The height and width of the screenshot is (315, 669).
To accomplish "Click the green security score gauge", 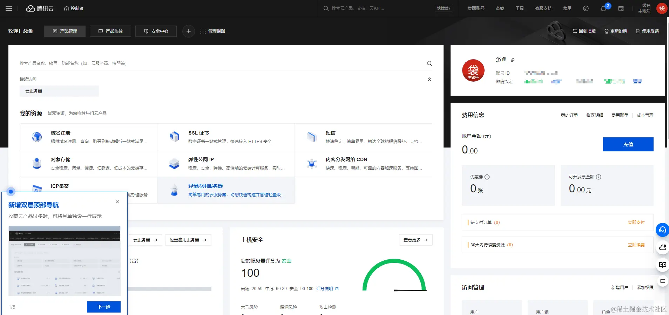I will click(394, 275).
